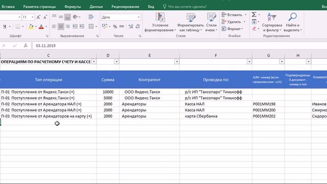Click the cell borders icon
The width and height of the screenshot is (327, 184).
pyautogui.click(x=18, y=27)
